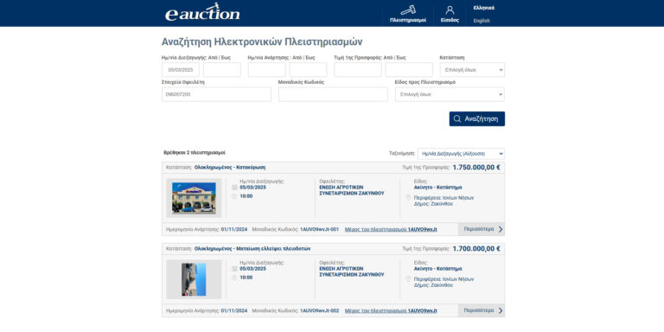Click the posting date To field
This screenshot has height=332, width=664.
point(309,70)
